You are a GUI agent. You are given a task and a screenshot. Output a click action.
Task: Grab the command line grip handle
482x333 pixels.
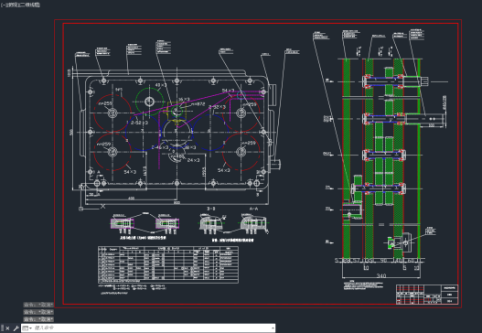[x=2, y=328]
